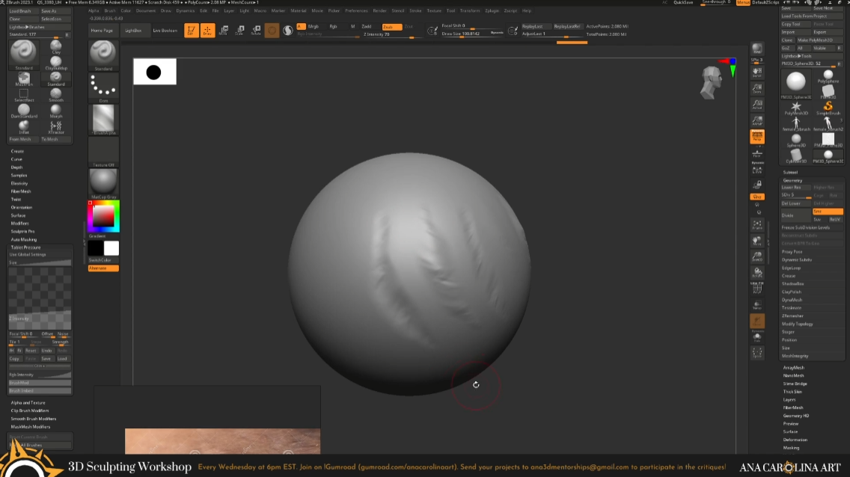Open the Dots stroke type picker
Viewport: 850px width, 477px height.
[x=103, y=87]
